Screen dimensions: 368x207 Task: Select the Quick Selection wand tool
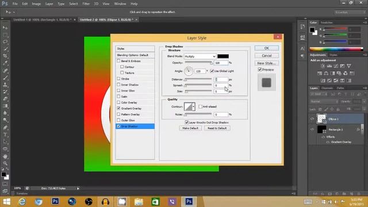coord(5,49)
